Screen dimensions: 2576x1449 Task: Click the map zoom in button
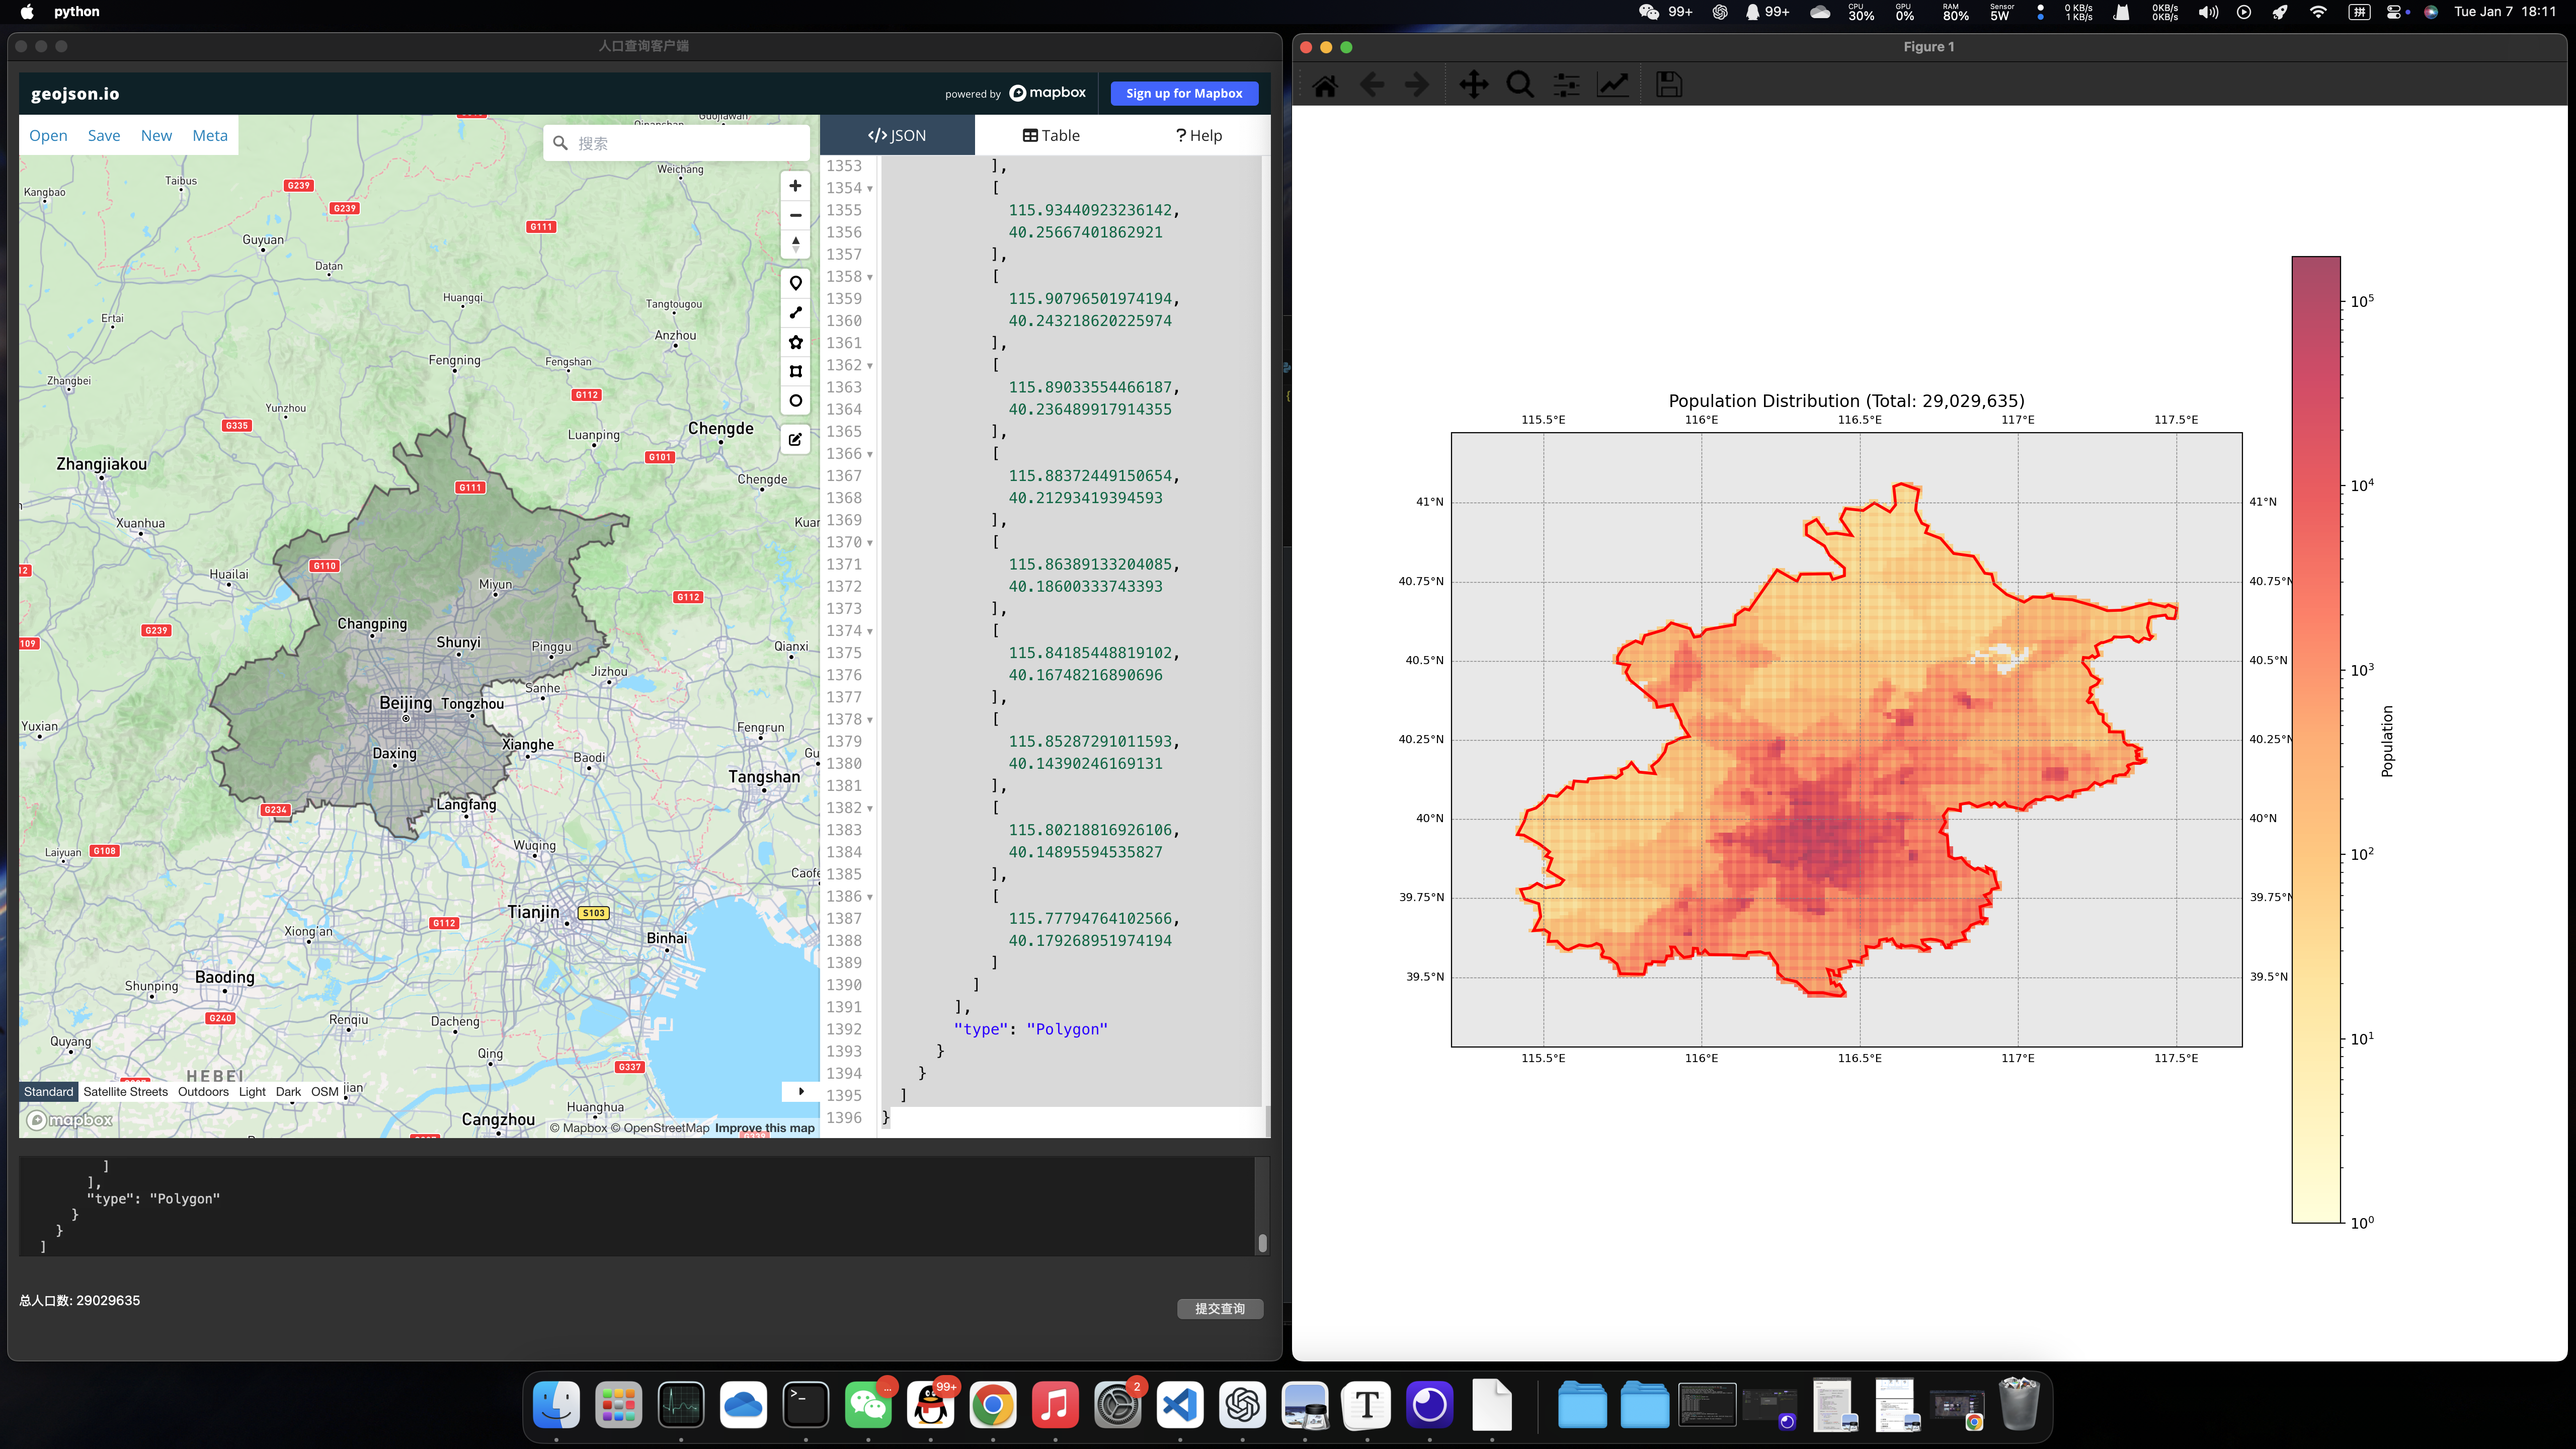[x=795, y=186]
